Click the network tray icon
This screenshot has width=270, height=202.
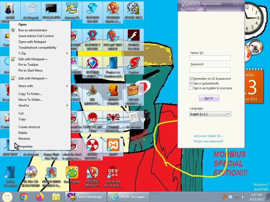click(237, 197)
